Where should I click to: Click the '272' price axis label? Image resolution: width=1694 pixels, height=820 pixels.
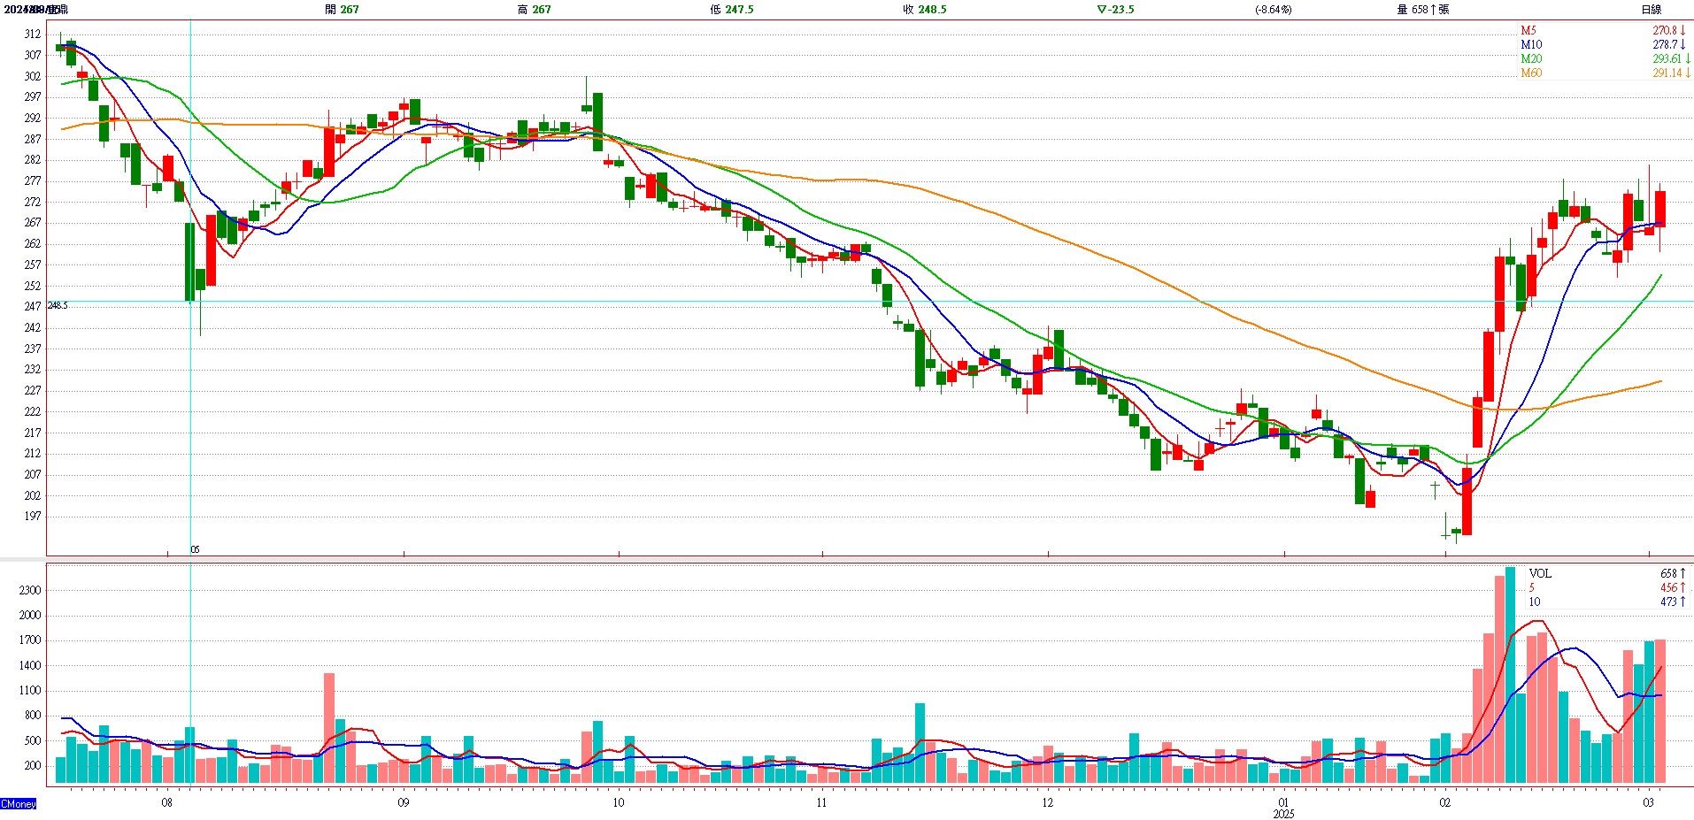tap(33, 203)
